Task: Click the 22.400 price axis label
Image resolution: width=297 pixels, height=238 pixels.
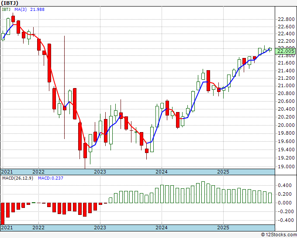Action: click(x=286, y=34)
